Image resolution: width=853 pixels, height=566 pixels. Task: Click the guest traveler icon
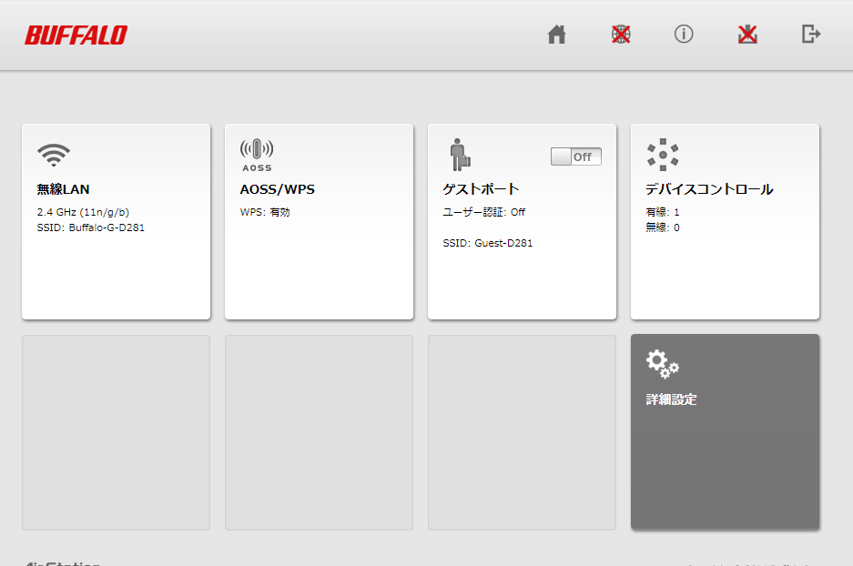pos(461,155)
